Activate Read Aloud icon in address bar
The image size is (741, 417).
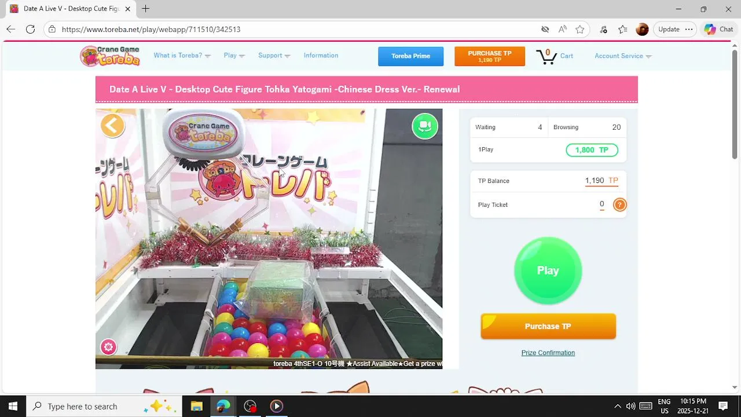tap(562, 29)
